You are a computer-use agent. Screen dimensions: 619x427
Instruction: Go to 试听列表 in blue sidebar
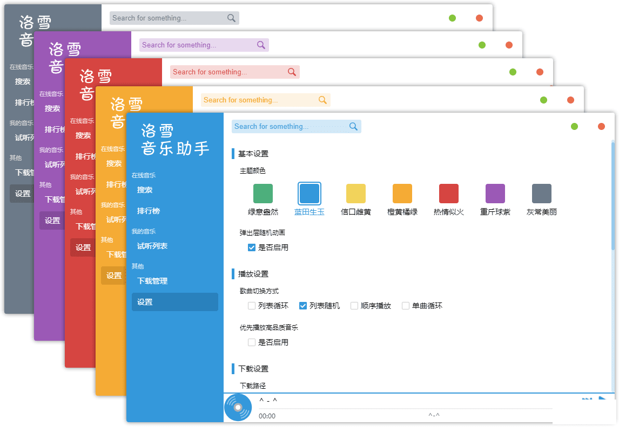coord(152,246)
